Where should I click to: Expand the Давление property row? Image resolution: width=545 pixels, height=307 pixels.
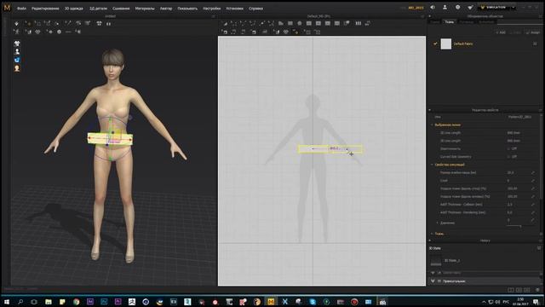[437, 223]
